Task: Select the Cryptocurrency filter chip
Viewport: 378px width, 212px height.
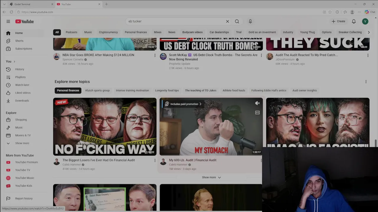Action: pyautogui.click(x=108, y=32)
